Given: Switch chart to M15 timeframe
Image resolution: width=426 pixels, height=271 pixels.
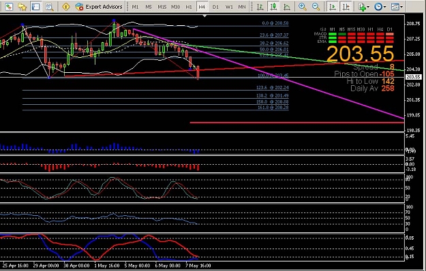Looking at the screenshot, I should [x=162, y=7].
